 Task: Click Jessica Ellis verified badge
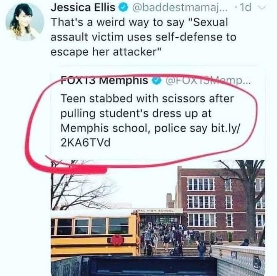point(123,8)
